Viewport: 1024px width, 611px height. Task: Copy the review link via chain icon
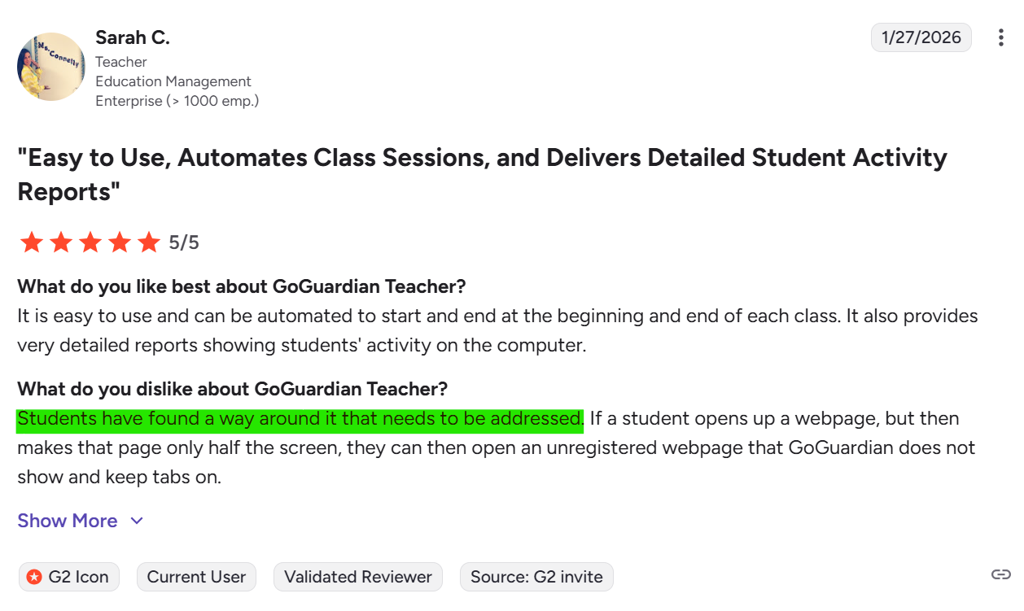point(1000,575)
